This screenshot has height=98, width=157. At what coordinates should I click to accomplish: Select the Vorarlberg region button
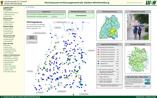coord(84,94)
